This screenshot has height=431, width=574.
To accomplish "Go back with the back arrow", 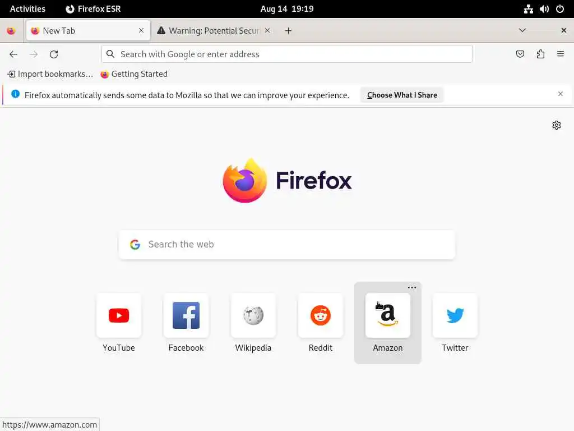I will pos(13,54).
